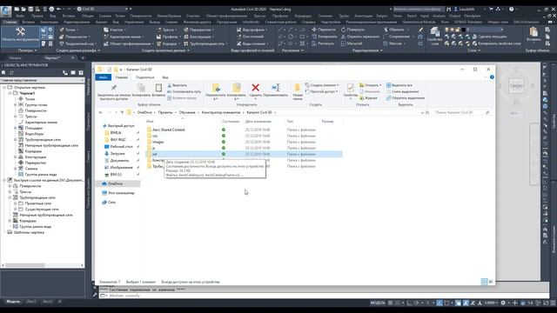Click Explorer Up-one-level arrow
Viewport: 557px width, 313px height.
(122, 112)
